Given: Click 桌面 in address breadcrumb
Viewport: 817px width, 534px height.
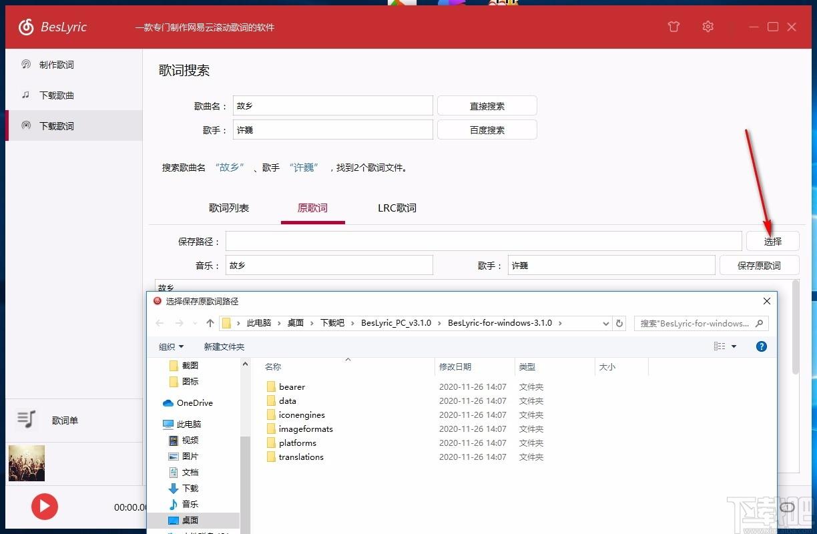Looking at the screenshot, I should pyautogui.click(x=296, y=323).
